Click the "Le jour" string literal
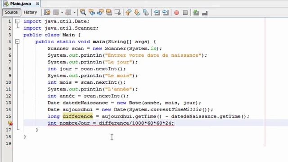 tap(118, 62)
